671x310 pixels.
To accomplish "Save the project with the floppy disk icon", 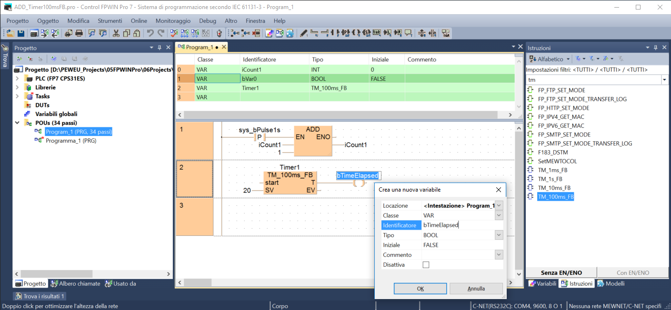I will (21, 33).
